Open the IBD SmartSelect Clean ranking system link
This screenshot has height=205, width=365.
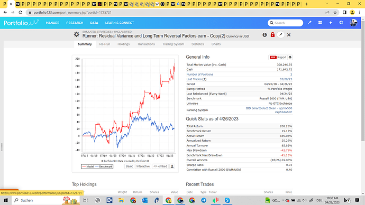pos(269,110)
